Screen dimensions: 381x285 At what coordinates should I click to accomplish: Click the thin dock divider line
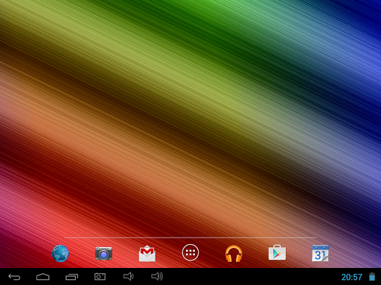(x=190, y=237)
